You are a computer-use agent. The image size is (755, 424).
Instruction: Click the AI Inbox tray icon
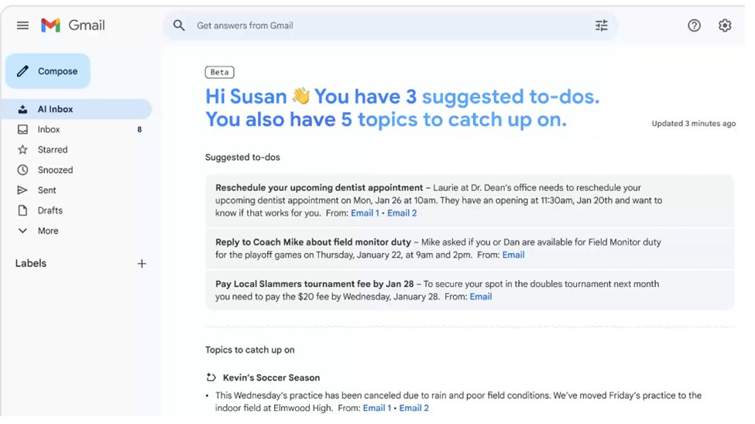[x=22, y=109]
